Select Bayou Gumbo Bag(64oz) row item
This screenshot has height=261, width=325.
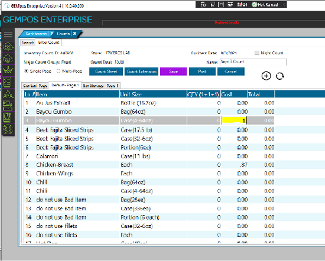(x=54, y=111)
